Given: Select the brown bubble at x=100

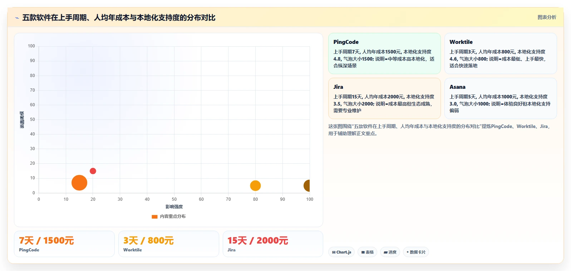Looking at the screenshot, I should [x=307, y=185].
